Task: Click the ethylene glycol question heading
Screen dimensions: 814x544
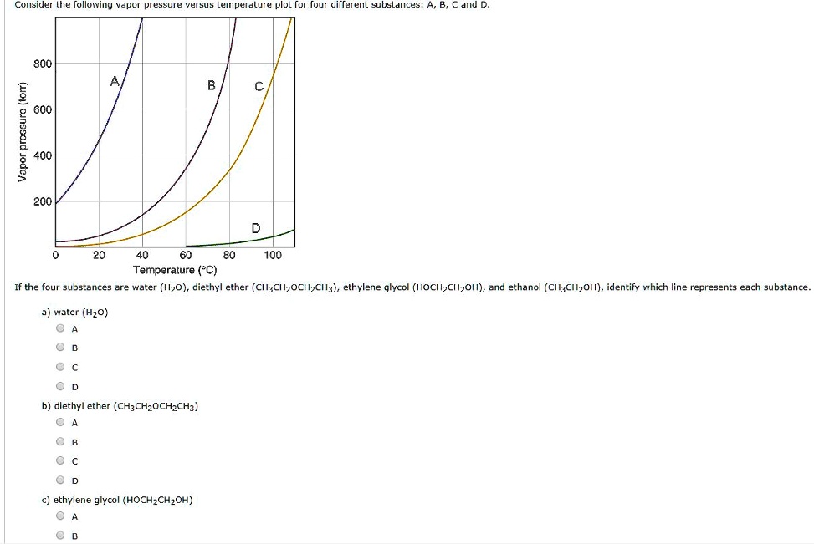Action: [x=117, y=500]
